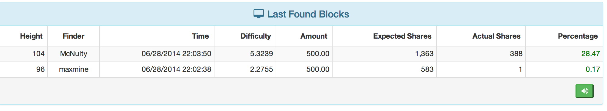Click the 28.47 percentage value
This screenshot has height=111, width=607.
(x=591, y=54)
